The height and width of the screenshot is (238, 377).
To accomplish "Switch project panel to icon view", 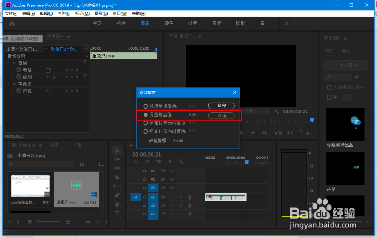I will tap(30, 222).
